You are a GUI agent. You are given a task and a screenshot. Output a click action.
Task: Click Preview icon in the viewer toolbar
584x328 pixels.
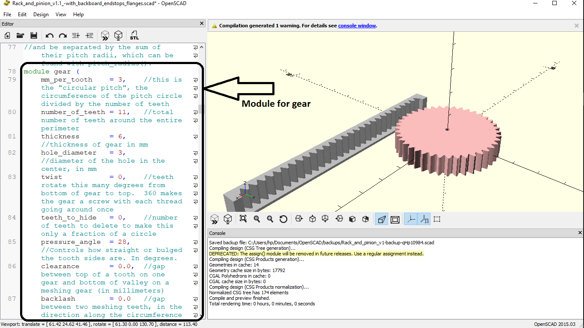pyautogui.click(x=215, y=219)
